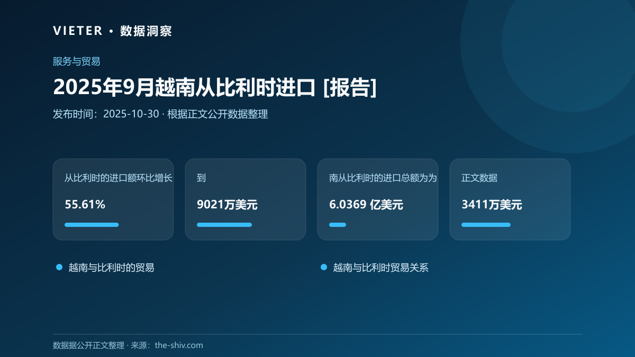Click the 正文数据 card label
The width and height of the screenshot is (635, 357).
click(x=479, y=178)
